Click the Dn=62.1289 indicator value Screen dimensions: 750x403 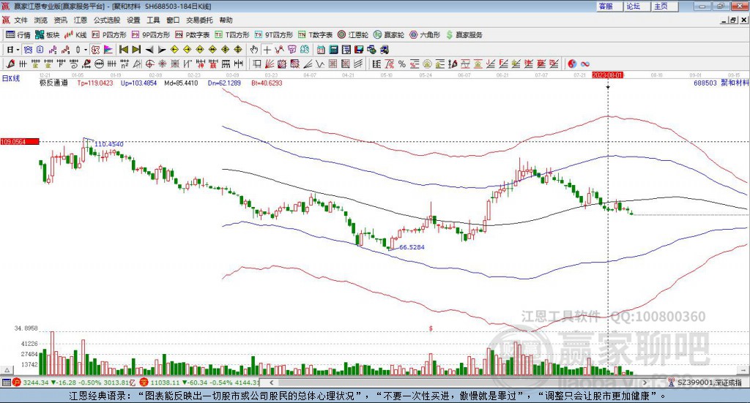[224, 83]
